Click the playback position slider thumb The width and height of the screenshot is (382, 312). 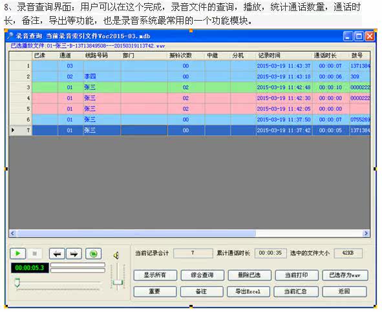pos(17,282)
